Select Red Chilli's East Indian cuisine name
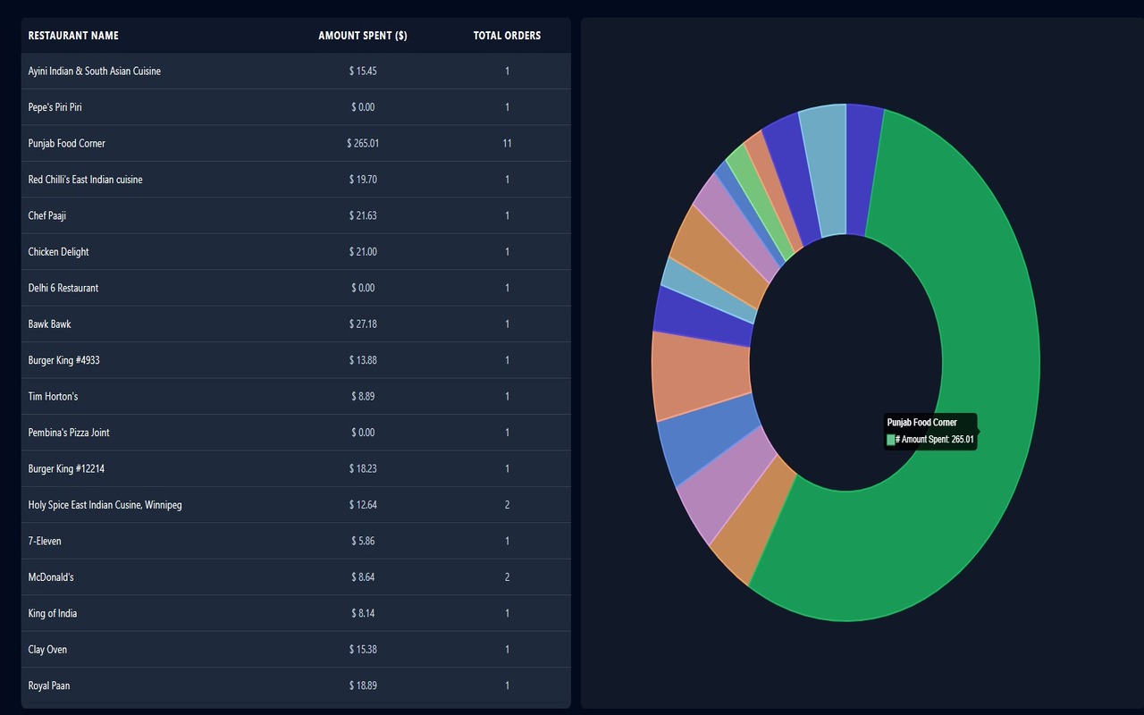Screen dimensions: 1144x715 tap(85, 180)
